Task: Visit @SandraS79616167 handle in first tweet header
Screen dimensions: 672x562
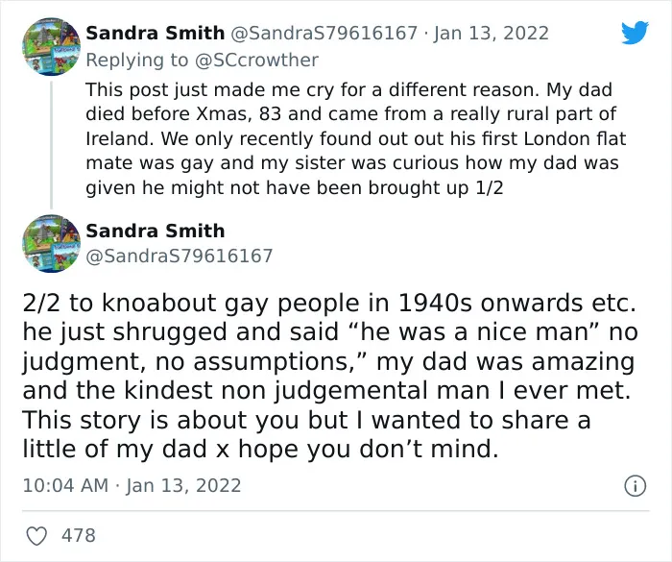Action: (x=324, y=33)
